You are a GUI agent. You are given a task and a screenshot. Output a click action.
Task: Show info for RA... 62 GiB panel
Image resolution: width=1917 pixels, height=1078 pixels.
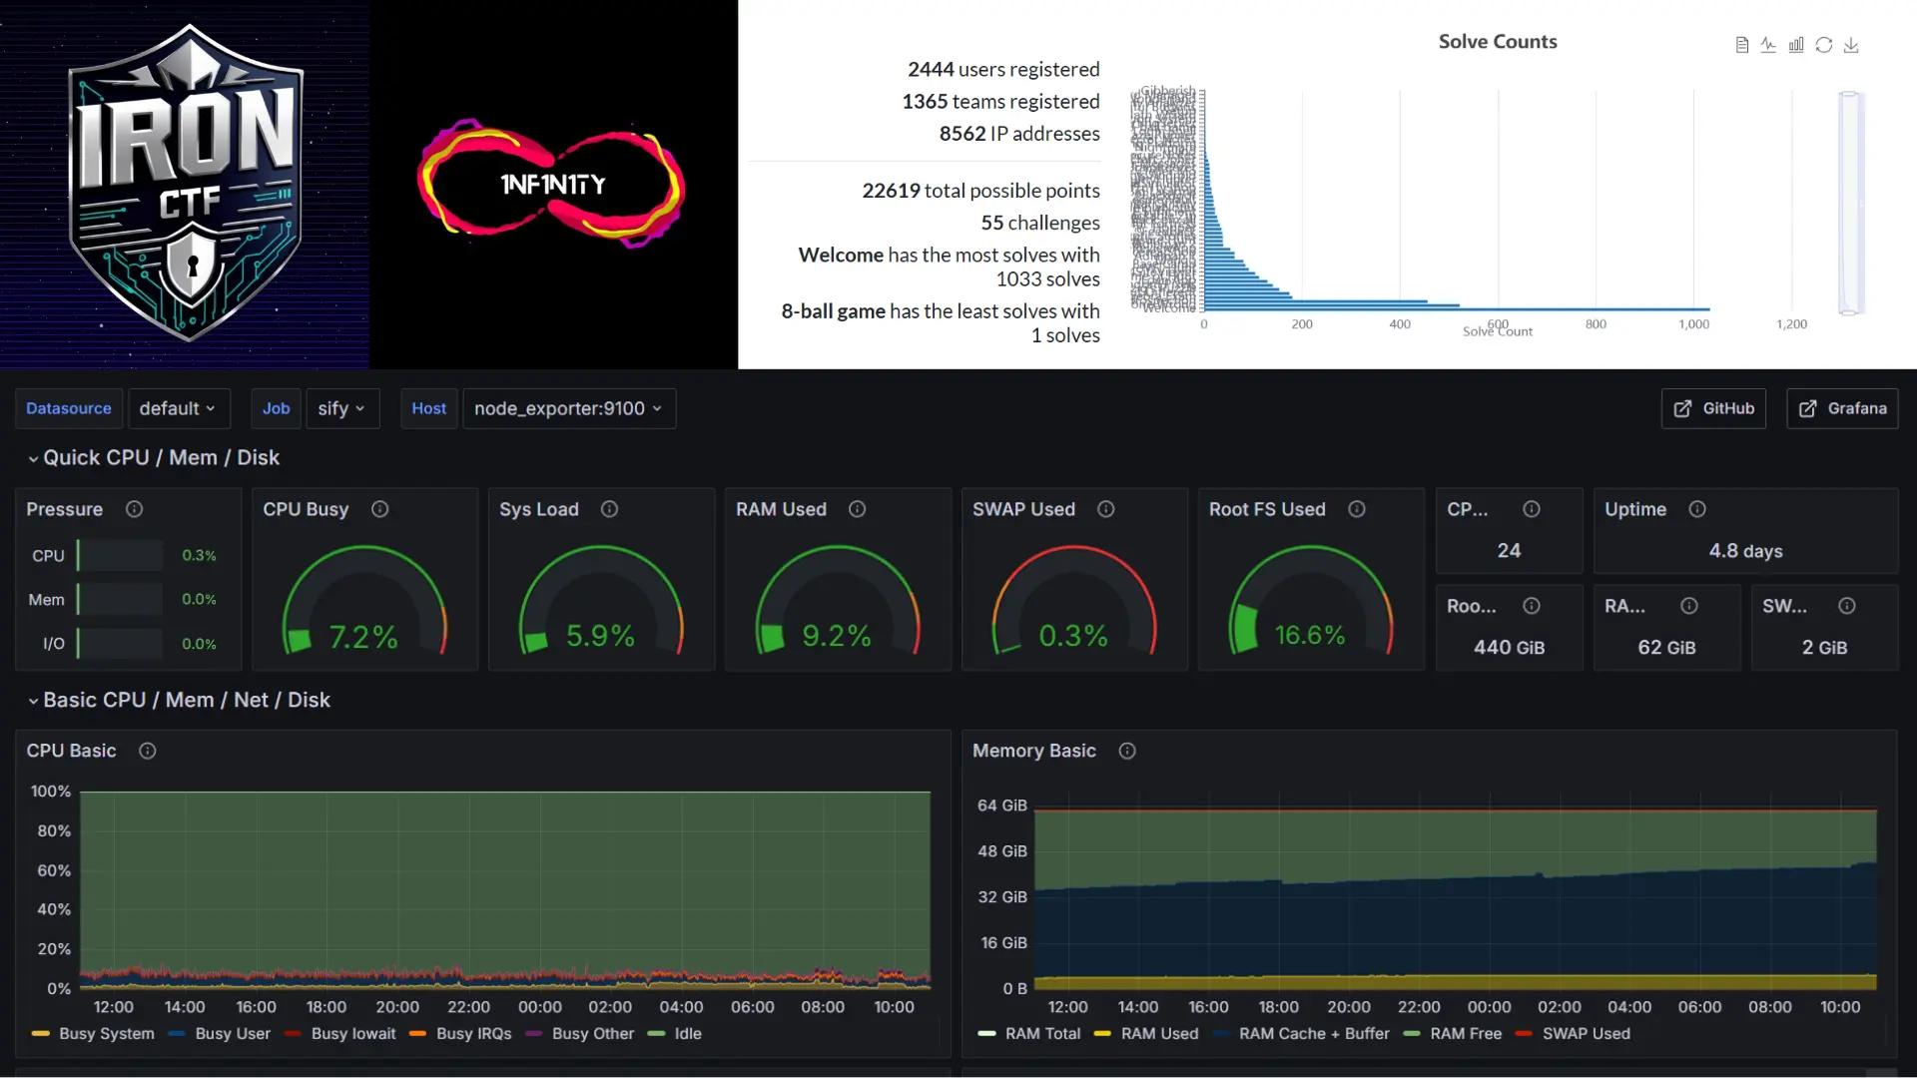(x=1688, y=606)
